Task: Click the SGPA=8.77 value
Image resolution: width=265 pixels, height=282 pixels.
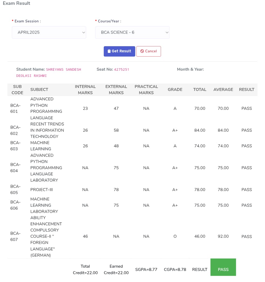Action: coord(146,269)
